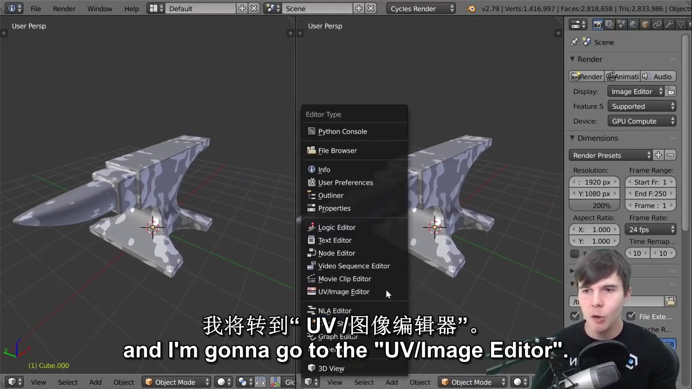Choose UV/Image Editor from the menu

pos(344,292)
